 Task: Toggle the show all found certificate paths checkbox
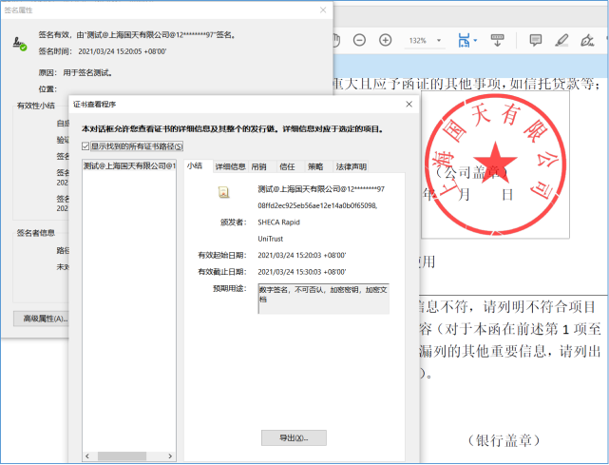86,146
